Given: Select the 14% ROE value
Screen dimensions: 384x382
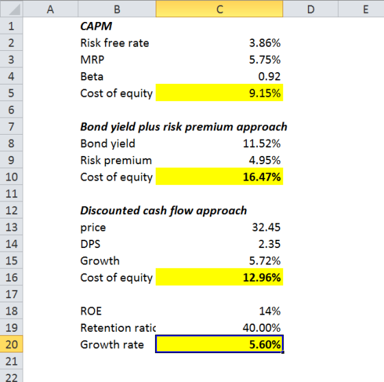Looking at the screenshot, I should tap(219, 311).
